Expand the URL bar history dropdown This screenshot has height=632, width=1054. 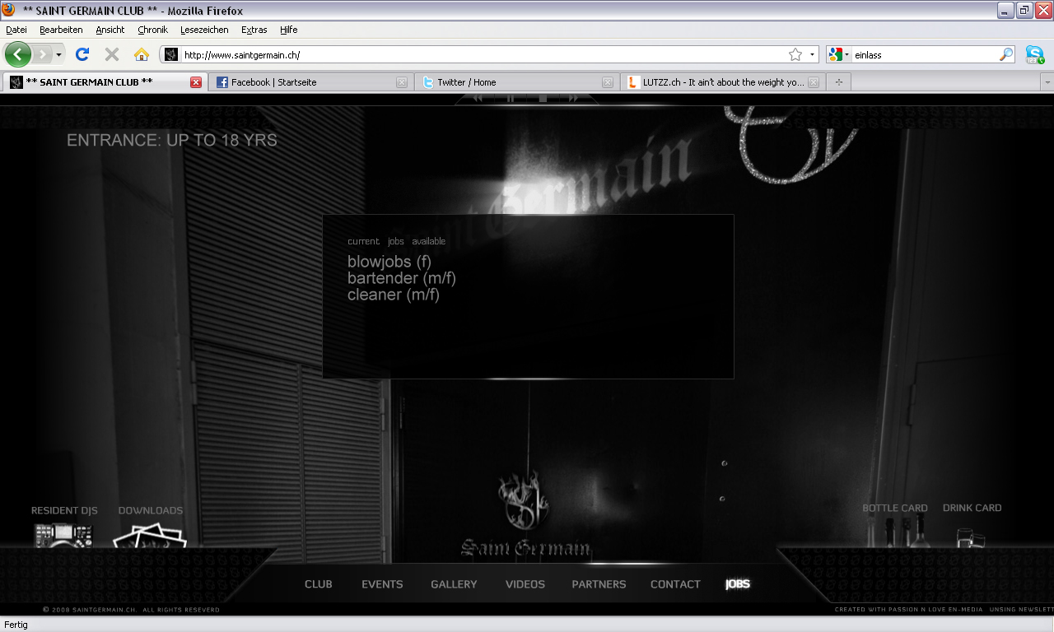click(x=812, y=55)
